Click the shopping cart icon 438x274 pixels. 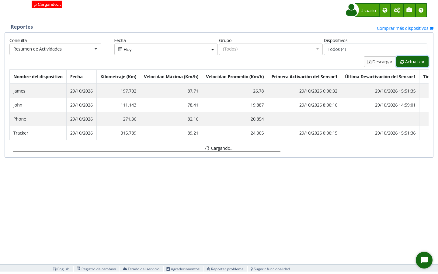point(431,28)
